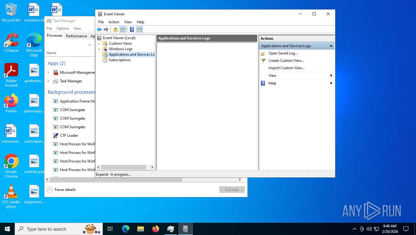
Task: Select the VLC media player desktop shortcut
Action: [x=11, y=196]
